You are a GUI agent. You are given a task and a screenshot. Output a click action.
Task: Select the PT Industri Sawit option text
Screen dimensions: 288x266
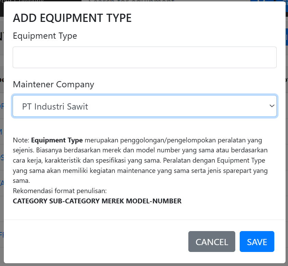tap(55, 106)
